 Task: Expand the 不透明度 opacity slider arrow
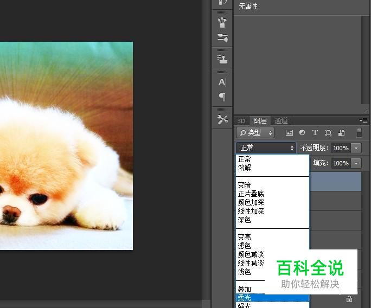356,148
